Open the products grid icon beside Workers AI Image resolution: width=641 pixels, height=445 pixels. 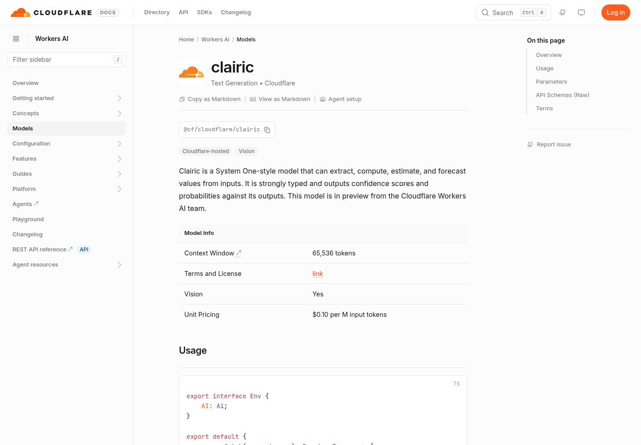(16, 39)
